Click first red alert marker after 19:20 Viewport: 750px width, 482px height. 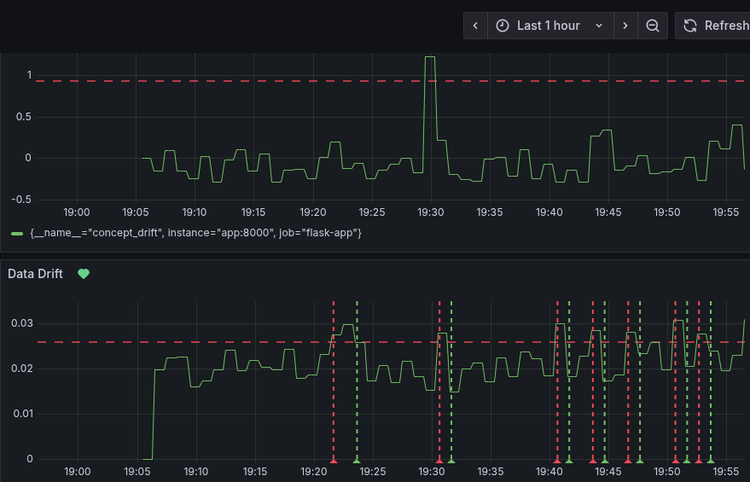click(x=334, y=461)
